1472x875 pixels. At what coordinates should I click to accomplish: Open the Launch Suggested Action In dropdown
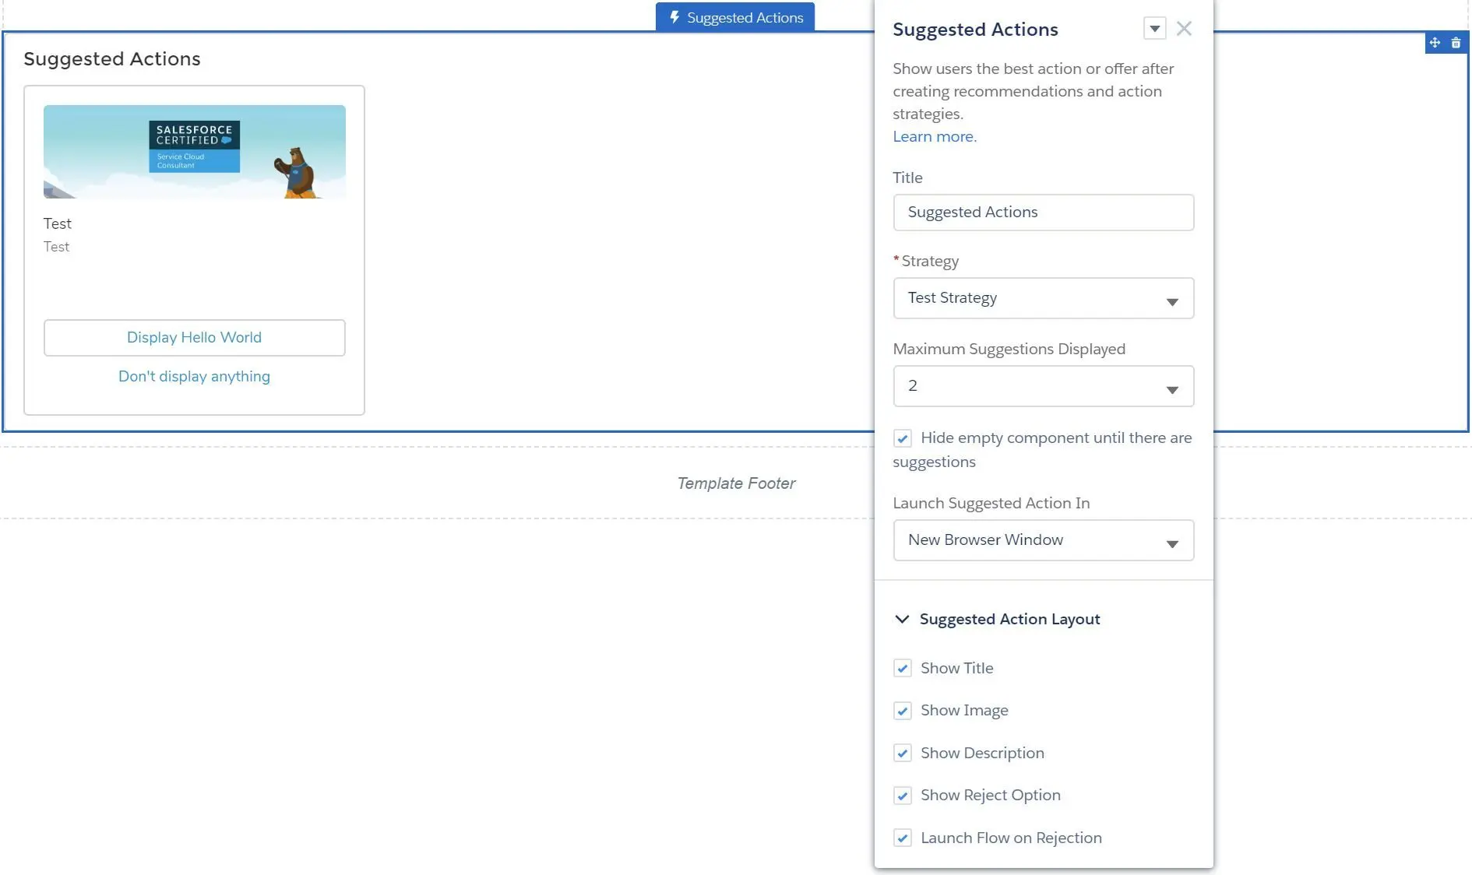(1043, 540)
